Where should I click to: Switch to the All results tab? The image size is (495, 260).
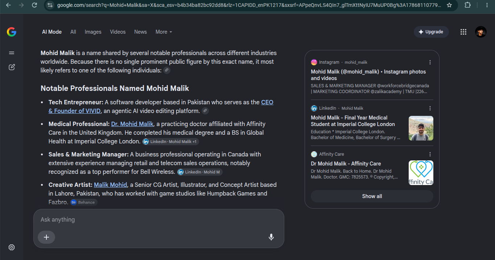click(x=73, y=32)
